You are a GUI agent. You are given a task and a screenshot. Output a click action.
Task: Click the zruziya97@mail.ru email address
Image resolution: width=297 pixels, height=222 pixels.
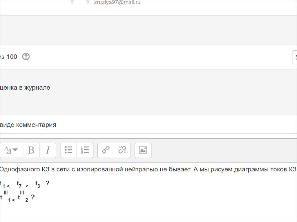click(x=117, y=3)
